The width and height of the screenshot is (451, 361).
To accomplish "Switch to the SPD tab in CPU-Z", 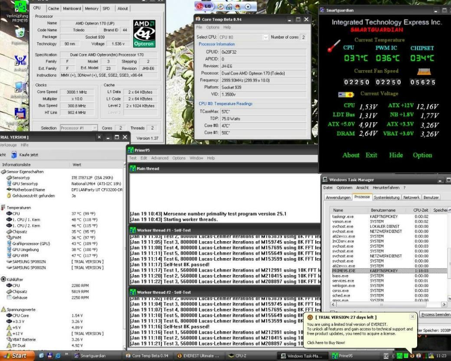I will [106, 9].
